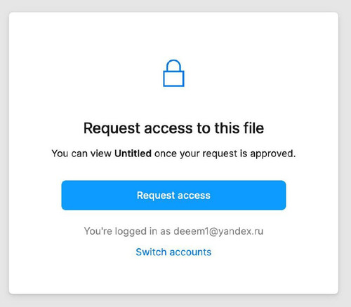The image size is (351, 307).
Task: Click the blue padlock icon
Action: pos(173,74)
